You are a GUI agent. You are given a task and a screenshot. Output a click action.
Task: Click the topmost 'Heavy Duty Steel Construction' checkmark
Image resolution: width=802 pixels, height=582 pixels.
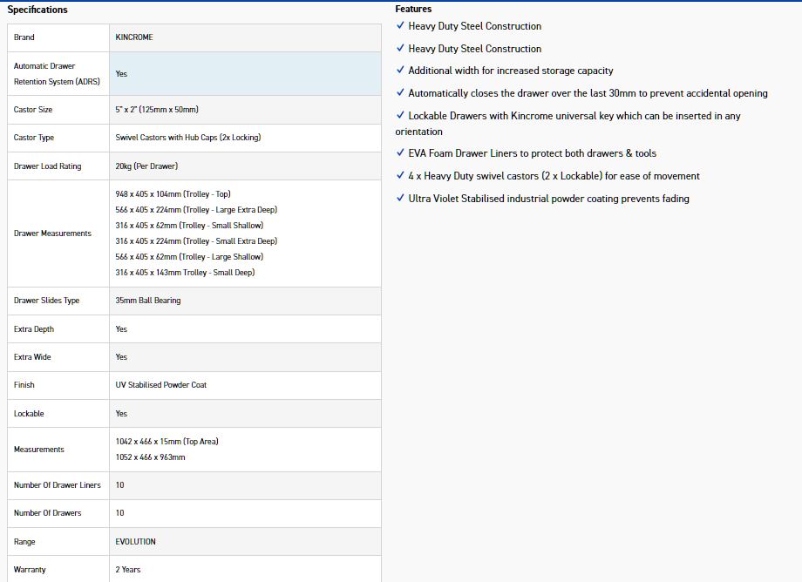pyautogui.click(x=400, y=26)
